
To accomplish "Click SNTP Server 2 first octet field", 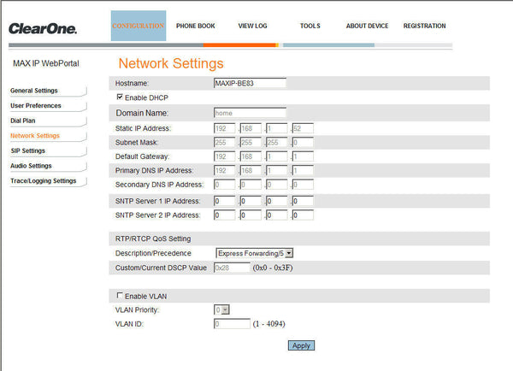I will (224, 215).
